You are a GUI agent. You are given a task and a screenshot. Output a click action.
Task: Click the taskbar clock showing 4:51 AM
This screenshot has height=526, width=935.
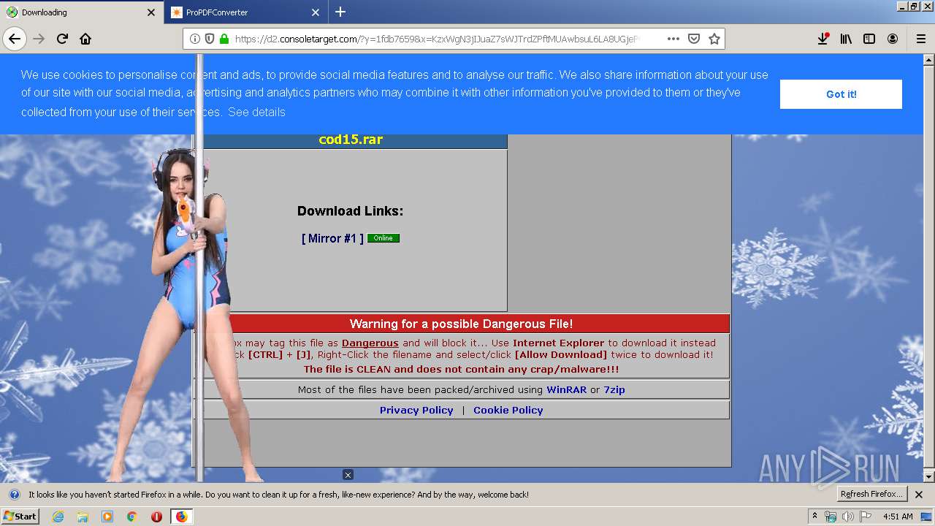click(x=898, y=517)
